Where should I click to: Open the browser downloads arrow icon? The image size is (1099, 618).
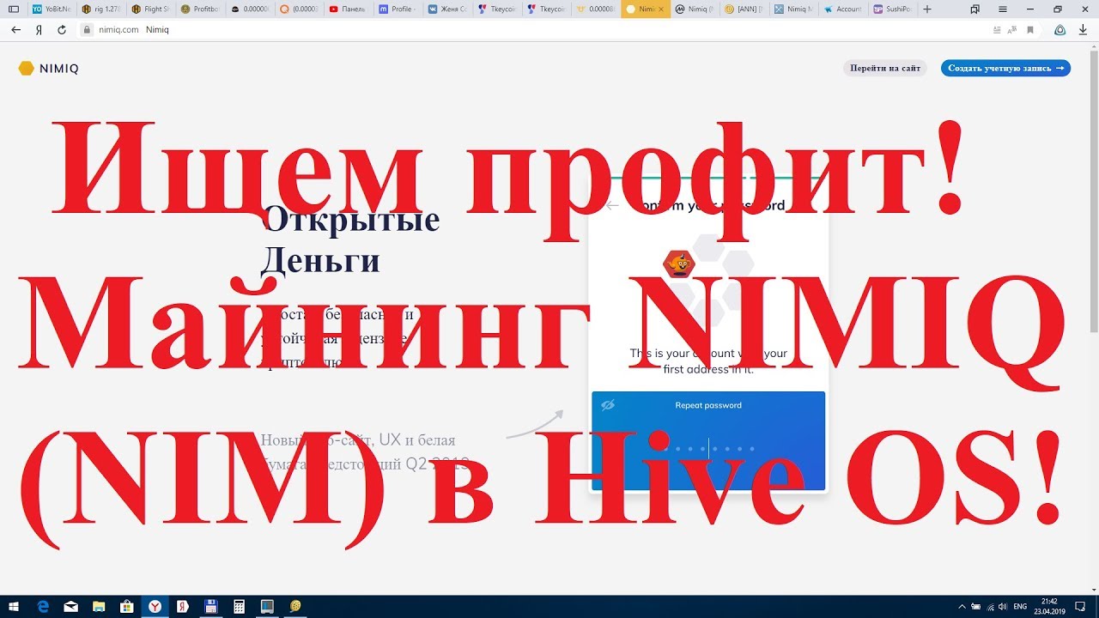1084,29
